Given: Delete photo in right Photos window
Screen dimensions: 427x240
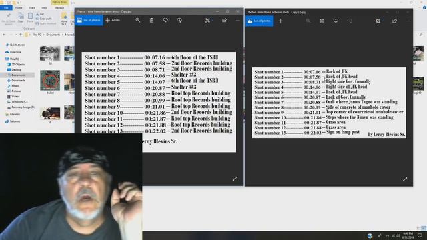Looking at the screenshot, I should [x=322, y=21].
